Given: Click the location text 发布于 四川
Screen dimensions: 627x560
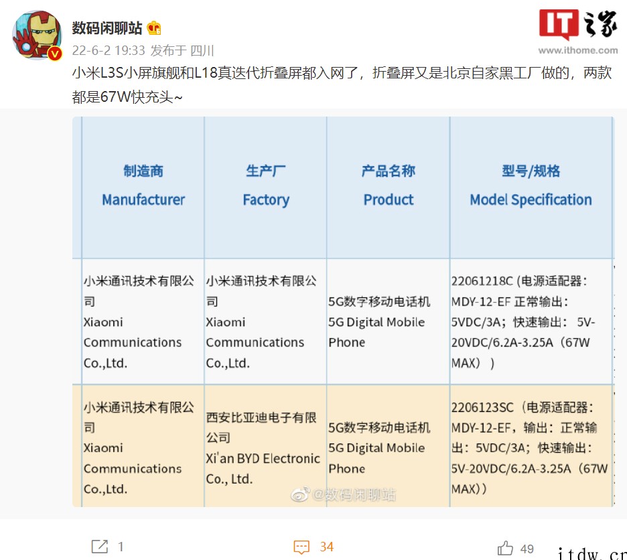Looking at the screenshot, I should tap(182, 50).
